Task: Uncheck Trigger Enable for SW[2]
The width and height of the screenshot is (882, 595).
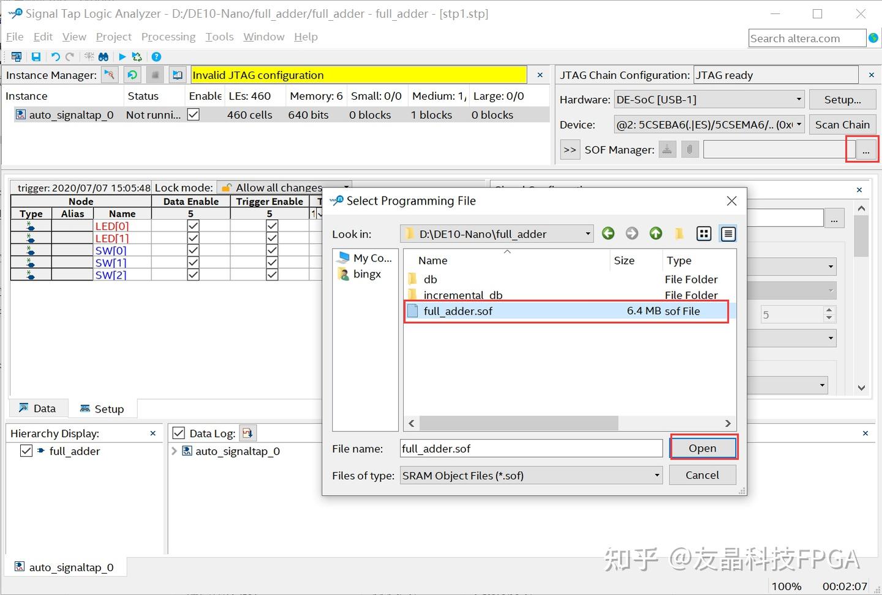Action: 271,274
